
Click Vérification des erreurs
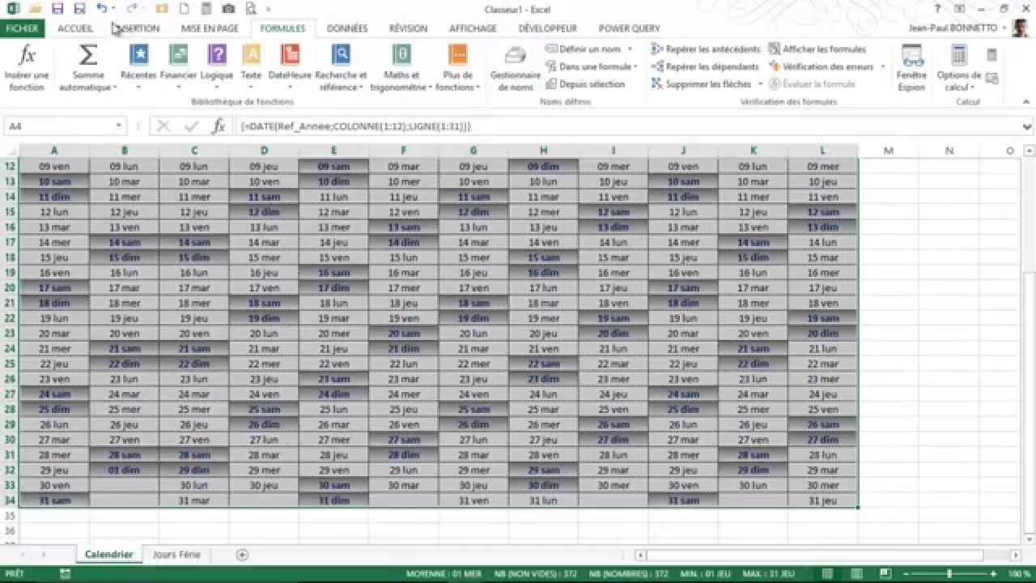coord(822,66)
